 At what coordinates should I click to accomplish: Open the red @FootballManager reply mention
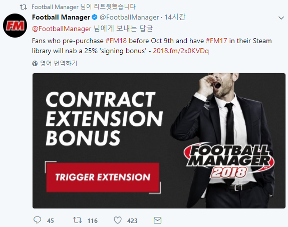[x=62, y=29]
